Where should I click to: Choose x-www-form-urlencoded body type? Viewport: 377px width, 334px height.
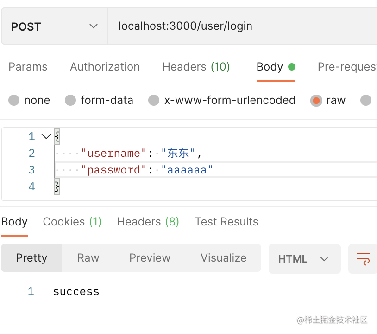tap(154, 100)
